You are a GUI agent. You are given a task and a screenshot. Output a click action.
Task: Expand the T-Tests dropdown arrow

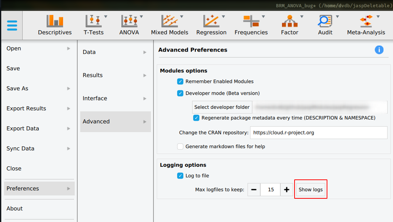[105, 16]
